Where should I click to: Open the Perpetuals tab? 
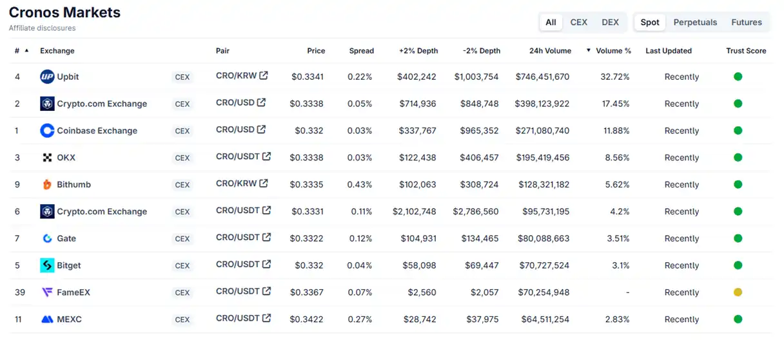(x=695, y=22)
